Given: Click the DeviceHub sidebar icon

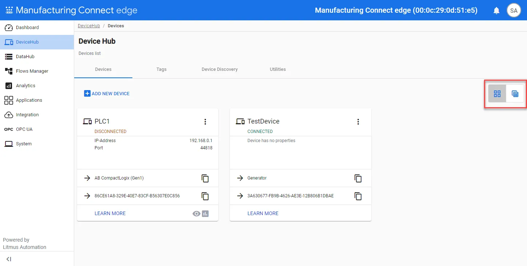Looking at the screenshot, I should point(9,42).
